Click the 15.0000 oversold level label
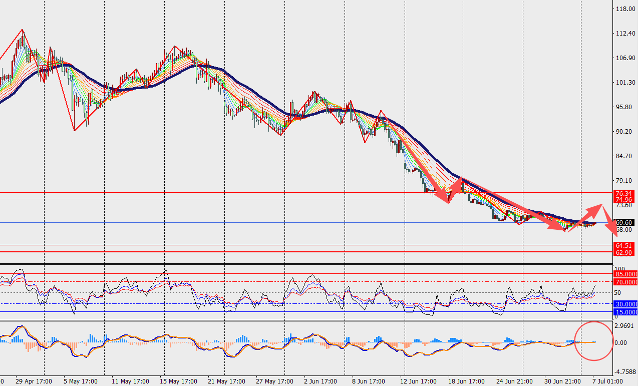 pos(626,312)
